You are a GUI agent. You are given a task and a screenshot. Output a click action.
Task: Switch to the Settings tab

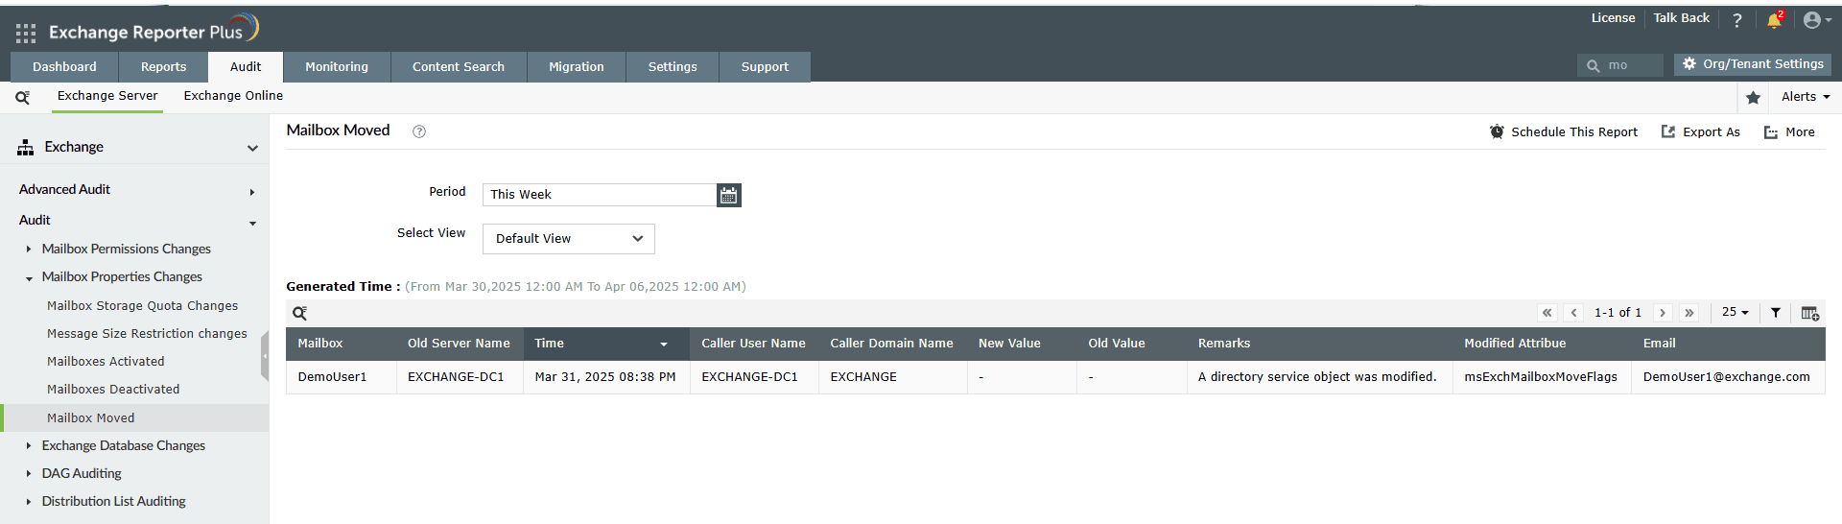coord(673,67)
